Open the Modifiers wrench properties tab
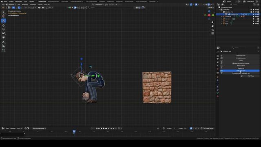 (x=217, y=80)
